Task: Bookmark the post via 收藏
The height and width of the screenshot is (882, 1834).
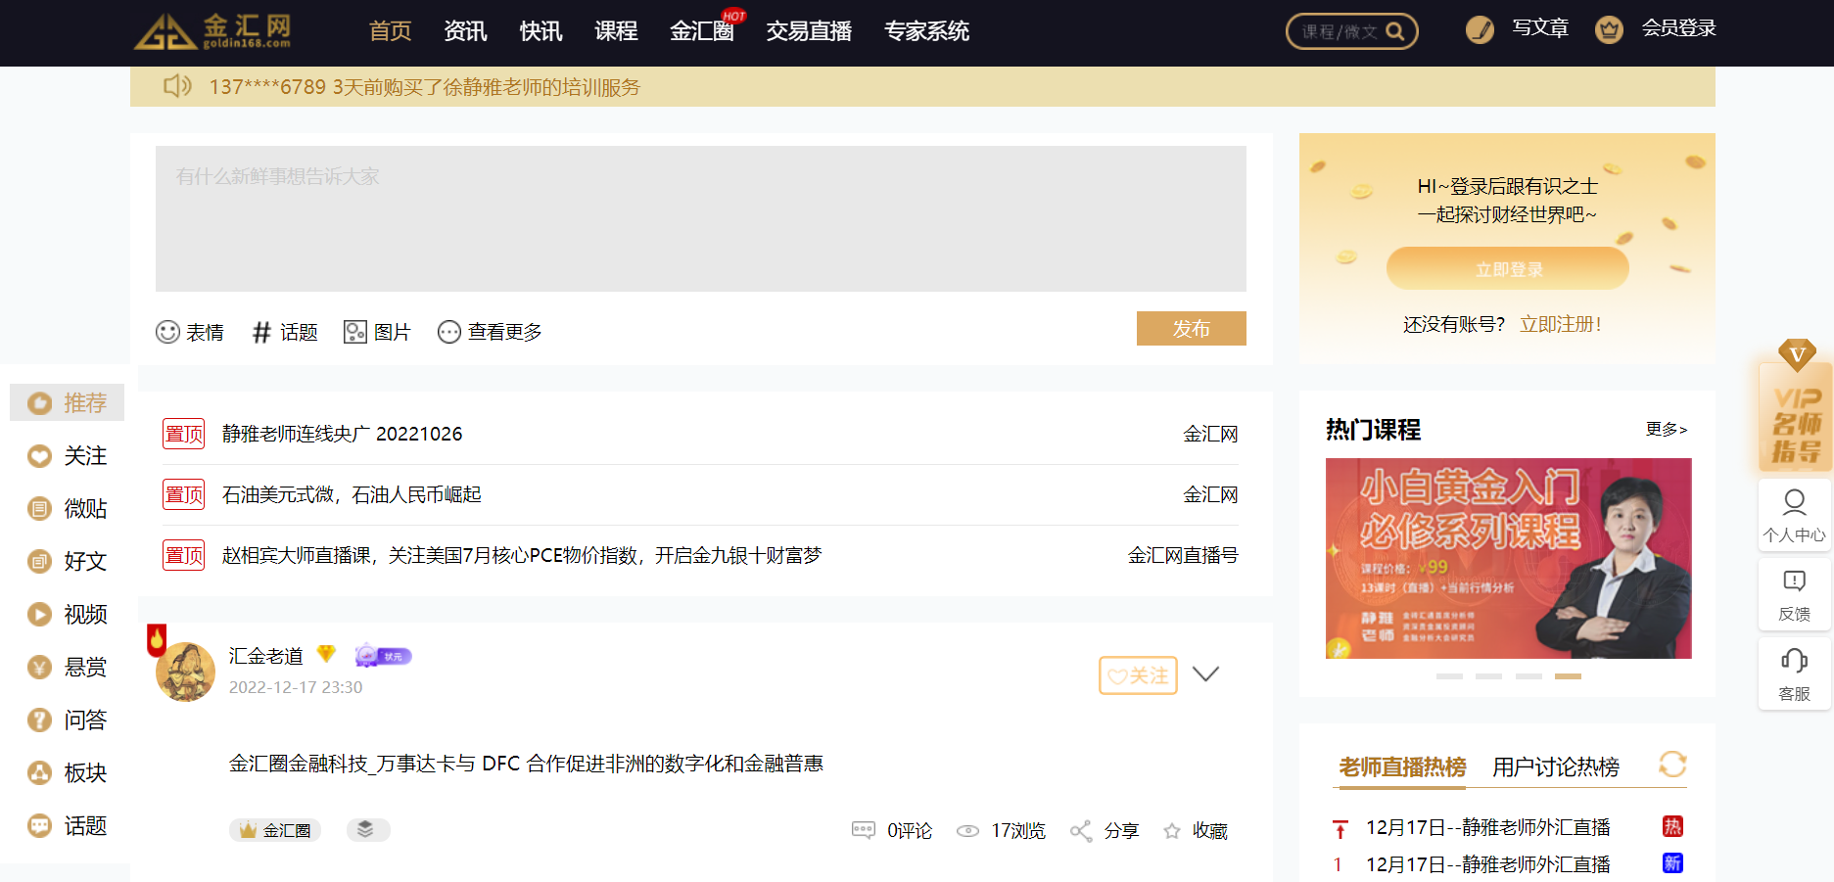Action: coord(1195,830)
